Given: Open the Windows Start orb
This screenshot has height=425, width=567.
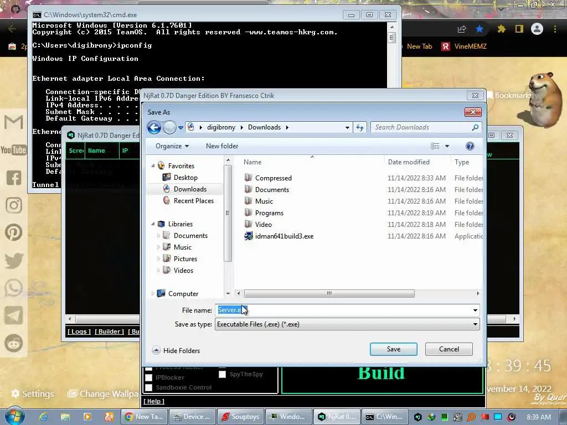Looking at the screenshot, I should [x=14, y=416].
